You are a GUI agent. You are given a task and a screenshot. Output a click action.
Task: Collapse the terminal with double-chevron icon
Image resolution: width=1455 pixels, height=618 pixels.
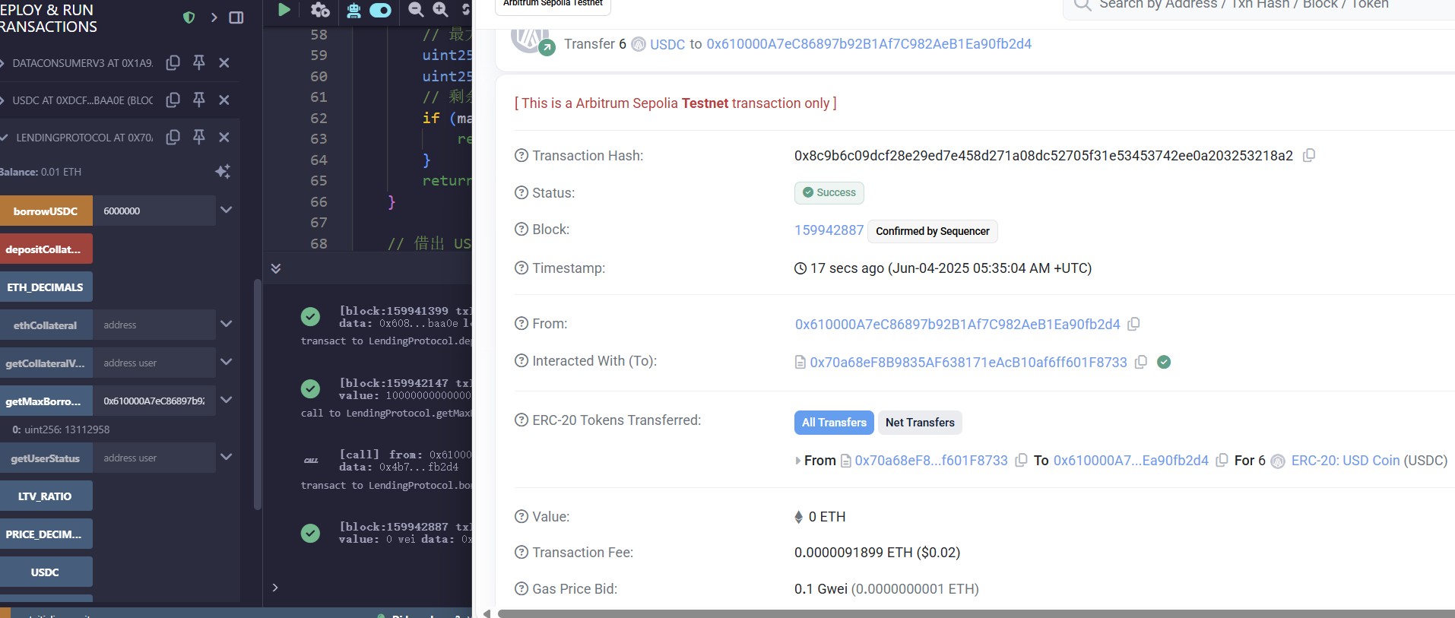click(x=276, y=268)
